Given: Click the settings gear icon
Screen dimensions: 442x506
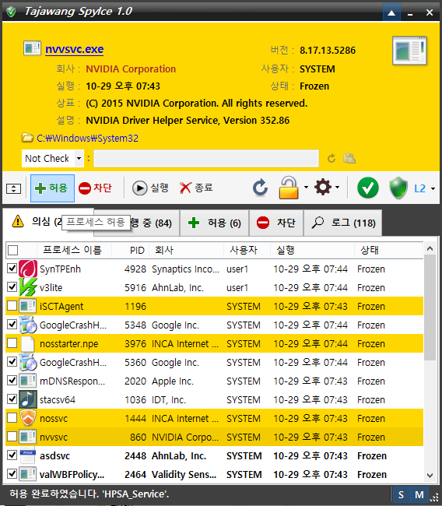Looking at the screenshot, I should point(323,188).
